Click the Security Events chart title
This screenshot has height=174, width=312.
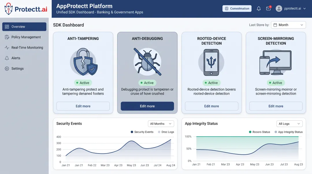[69, 124]
